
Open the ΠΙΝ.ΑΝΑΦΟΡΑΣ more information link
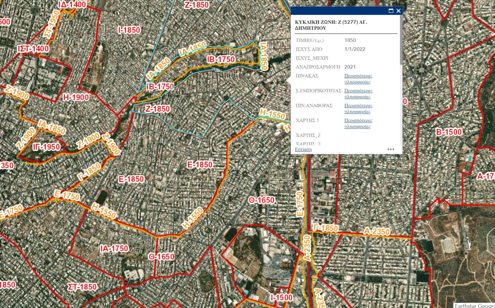coord(358,108)
